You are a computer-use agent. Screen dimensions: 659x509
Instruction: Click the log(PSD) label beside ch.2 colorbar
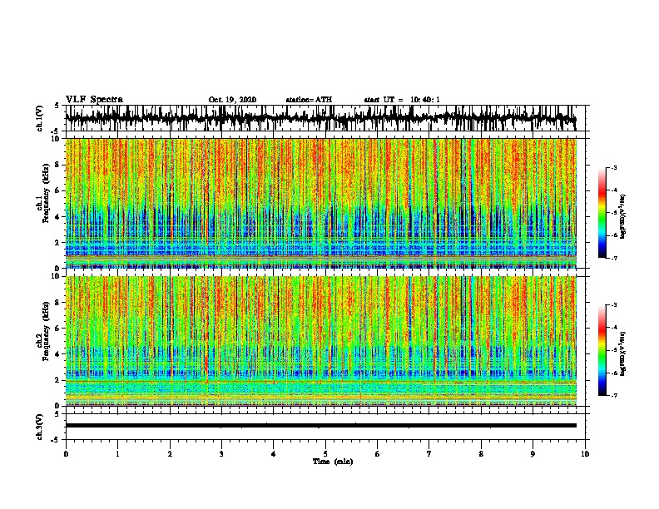click(x=623, y=353)
